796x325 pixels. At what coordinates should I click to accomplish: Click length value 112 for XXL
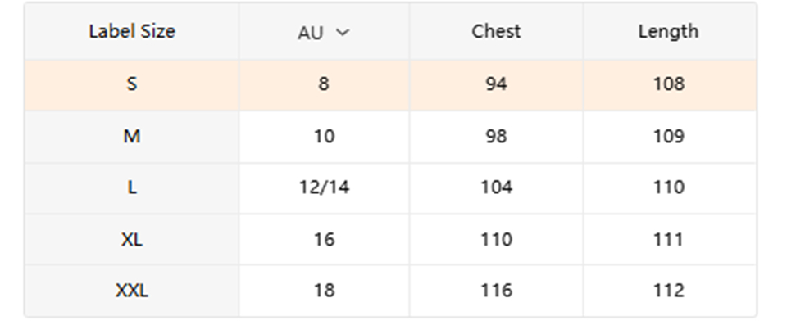pos(669,291)
